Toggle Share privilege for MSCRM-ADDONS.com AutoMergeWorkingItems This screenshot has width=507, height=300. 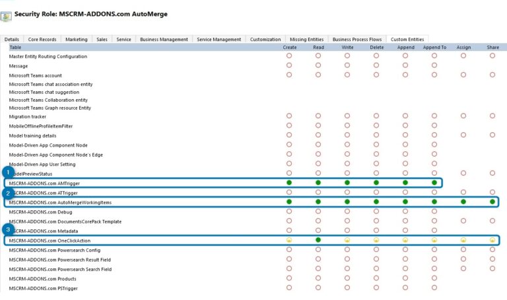[x=492, y=202]
